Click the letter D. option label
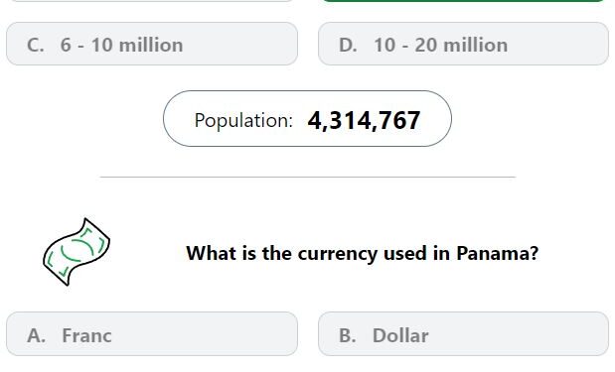This screenshot has width=615, height=372. pos(348,45)
